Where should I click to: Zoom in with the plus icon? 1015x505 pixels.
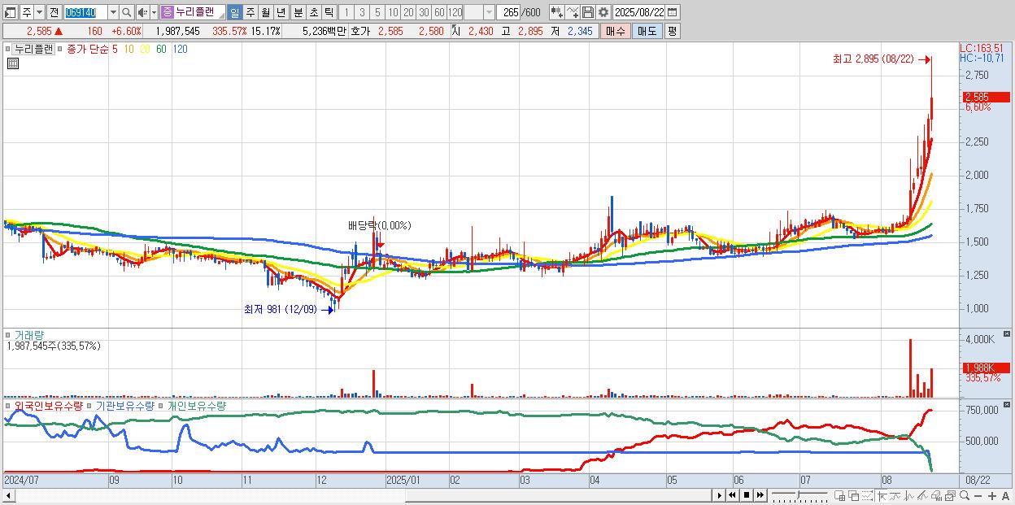click(991, 496)
